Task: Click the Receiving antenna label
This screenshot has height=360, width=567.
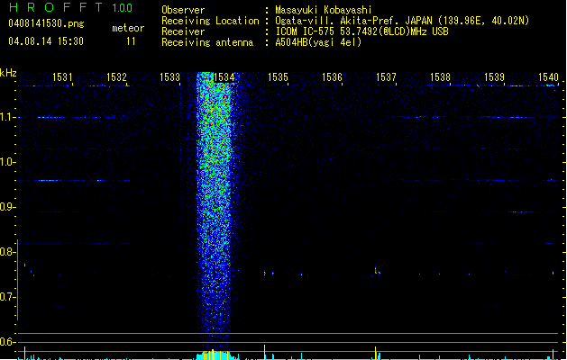Action: tap(207, 42)
